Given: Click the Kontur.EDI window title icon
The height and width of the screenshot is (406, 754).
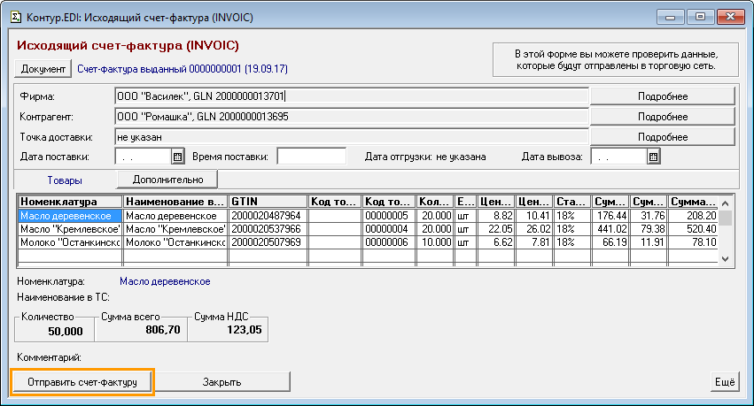Looking at the screenshot, I should point(15,16).
